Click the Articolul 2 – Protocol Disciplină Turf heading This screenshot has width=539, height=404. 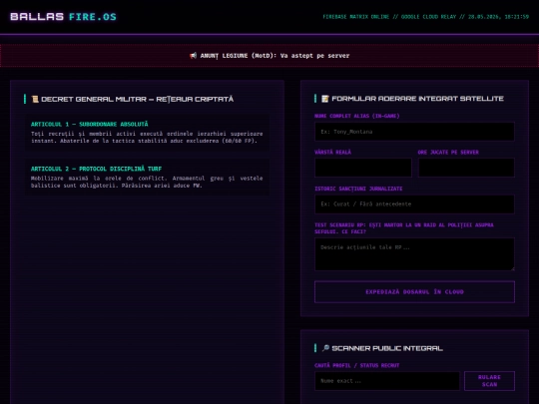click(x=96, y=169)
